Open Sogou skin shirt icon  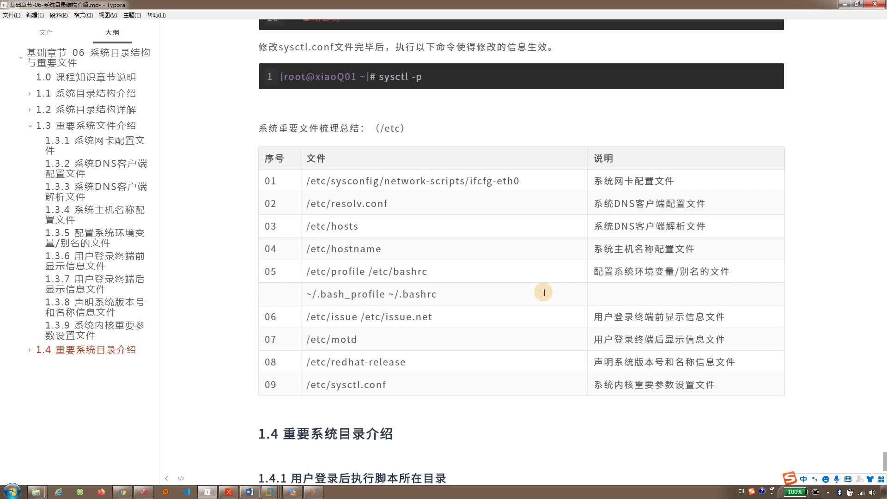pyautogui.click(x=870, y=479)
